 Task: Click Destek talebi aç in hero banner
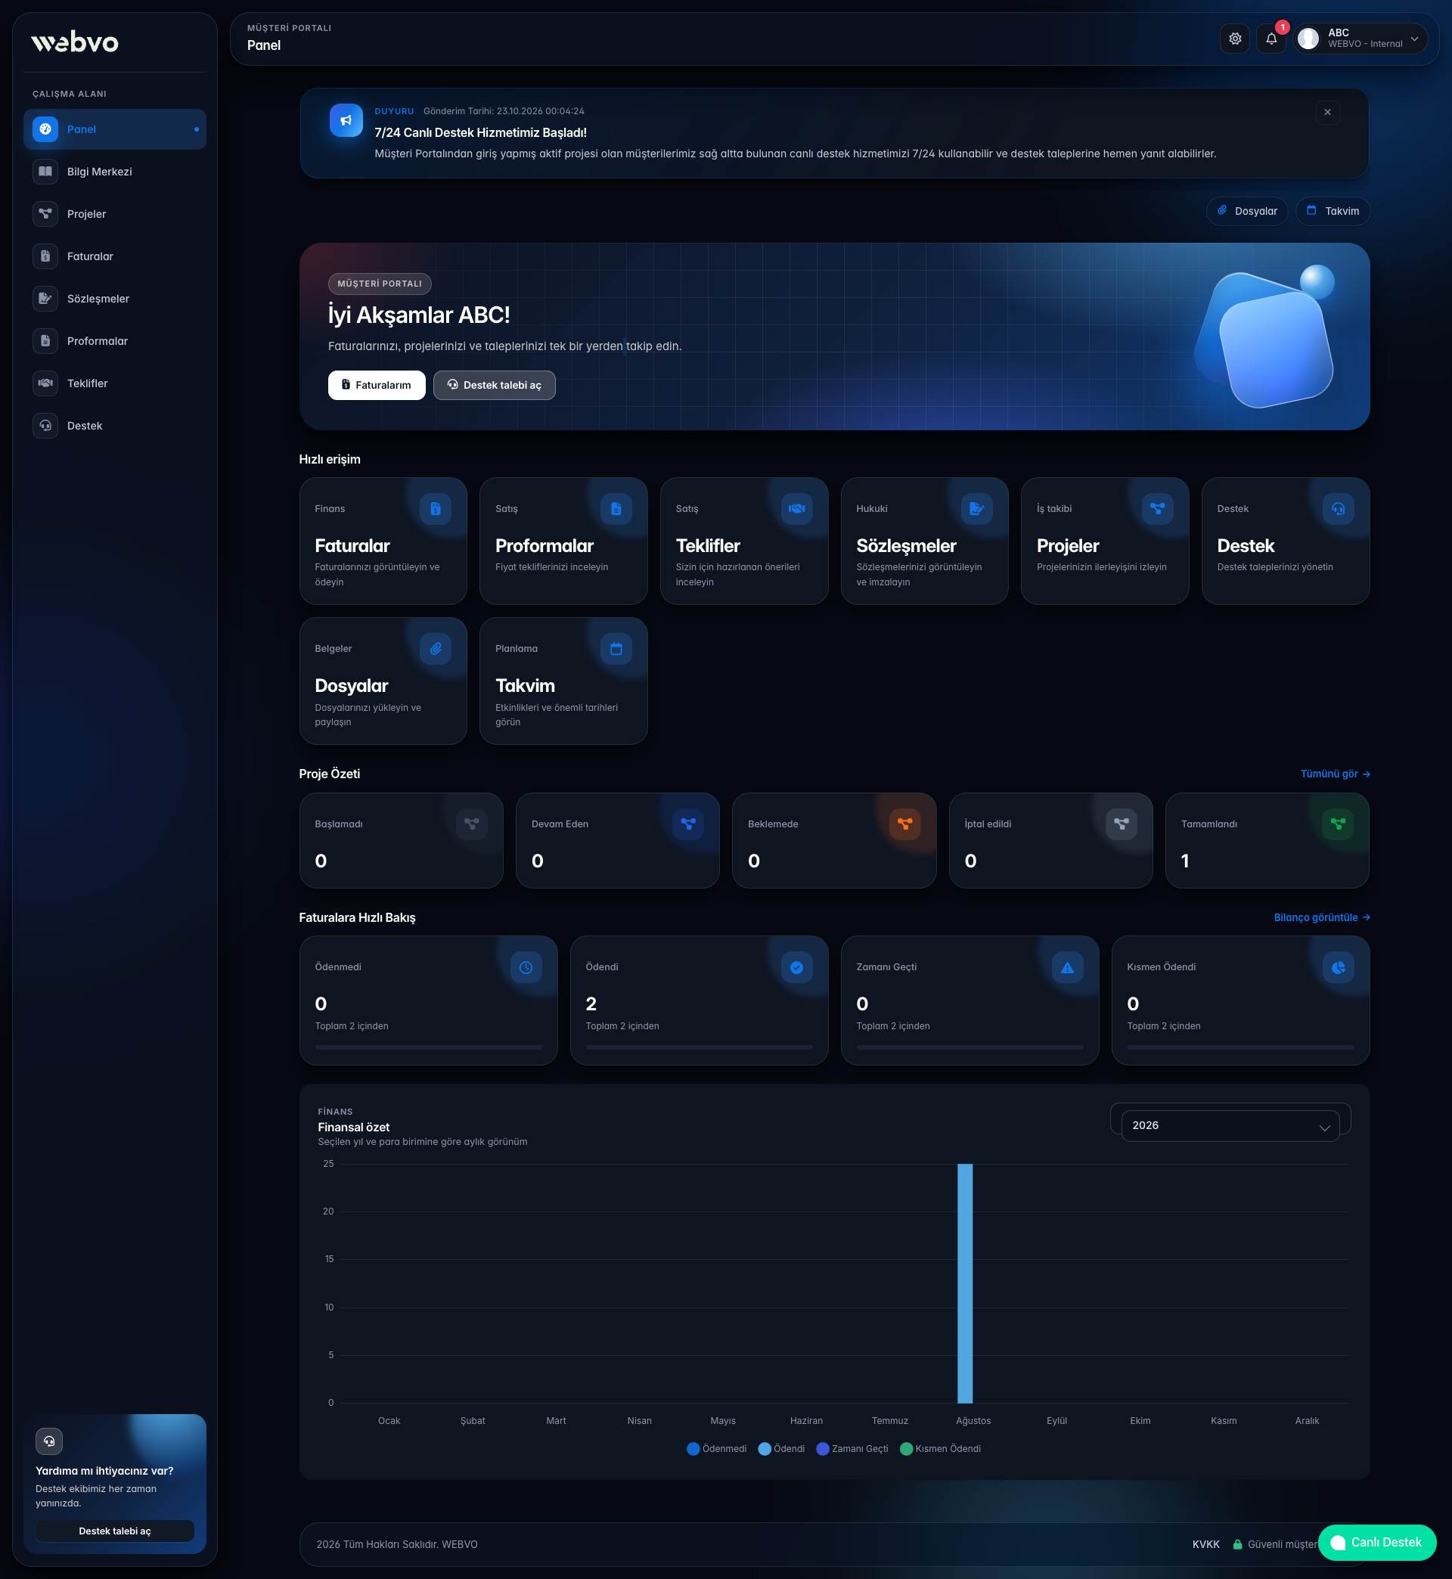(x=495, y=385)
